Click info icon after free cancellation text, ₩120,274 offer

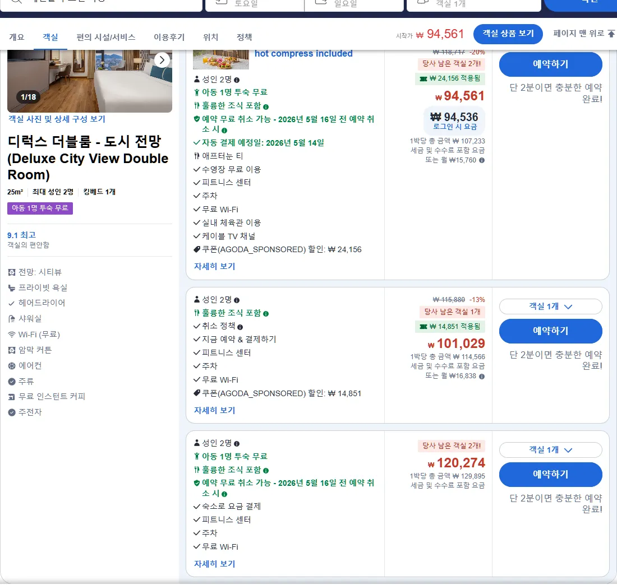pos(224,494)
